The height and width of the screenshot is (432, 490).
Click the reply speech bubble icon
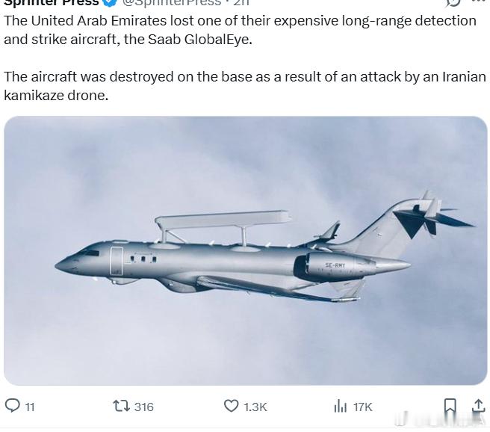(13, 406)
